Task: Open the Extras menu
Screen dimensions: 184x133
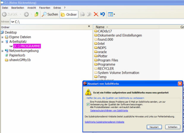Action: (57, 8)
